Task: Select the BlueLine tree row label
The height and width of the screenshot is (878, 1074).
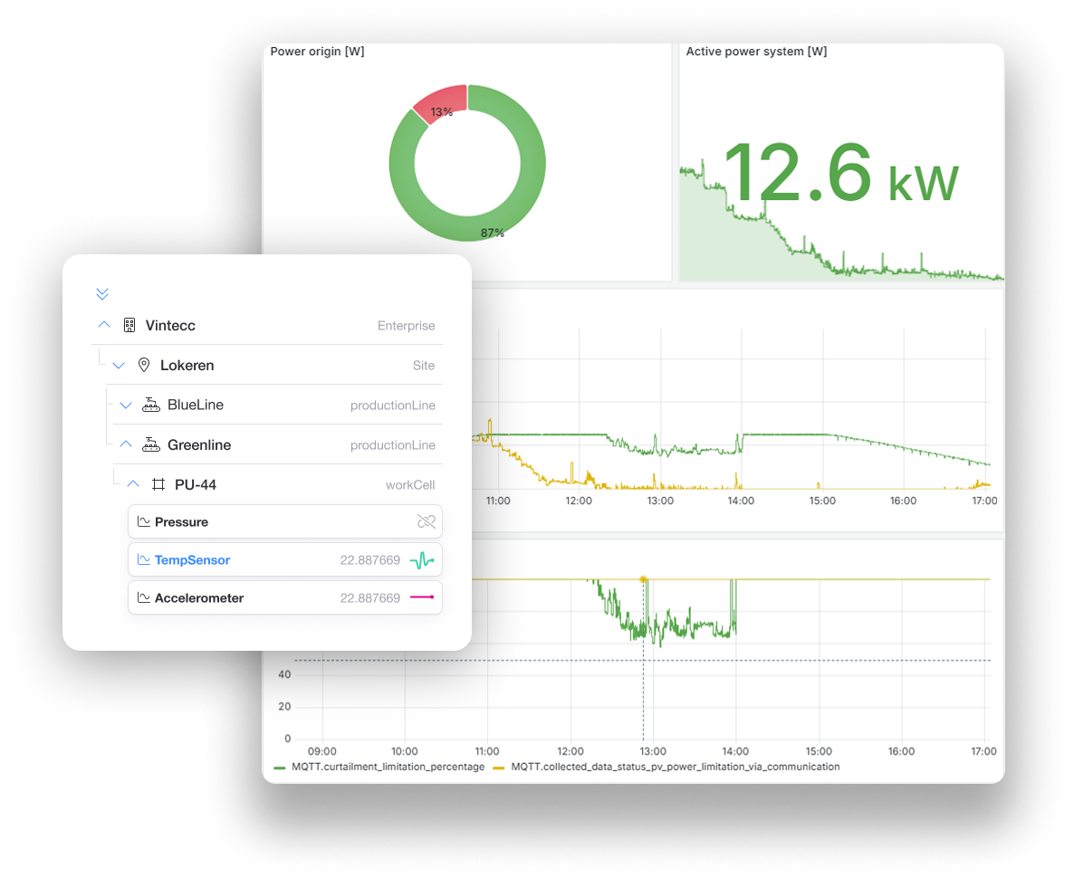Action: 196,405
